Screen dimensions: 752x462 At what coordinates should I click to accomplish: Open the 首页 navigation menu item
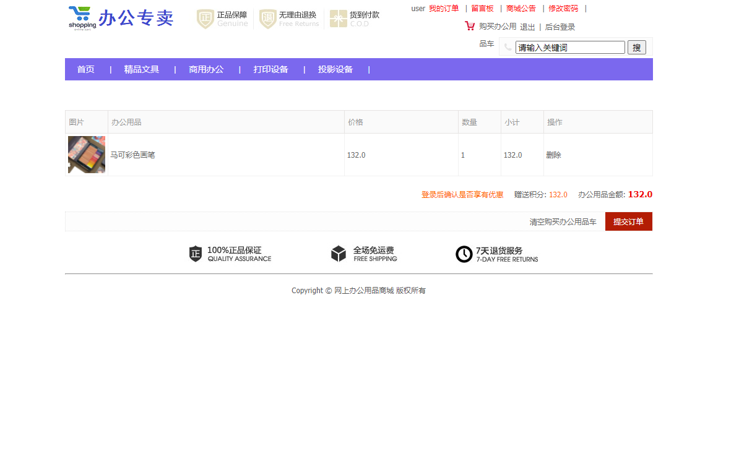[x=85, y=69]
